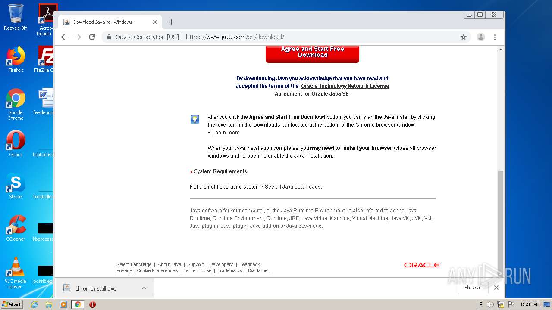
Task: Open a new tab with plus button
Action: point(171,22)
